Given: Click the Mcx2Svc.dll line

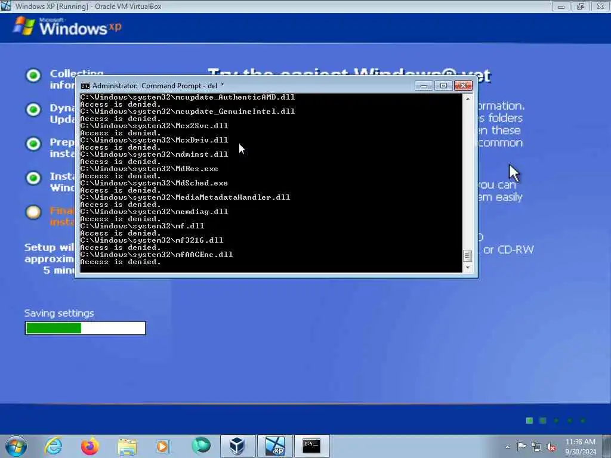Looking at the screenshot, I should point(154,126).
